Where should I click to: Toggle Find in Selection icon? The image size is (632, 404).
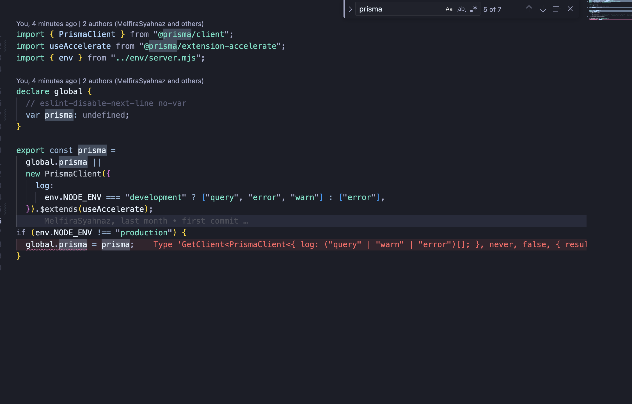(x=557, y=9)
